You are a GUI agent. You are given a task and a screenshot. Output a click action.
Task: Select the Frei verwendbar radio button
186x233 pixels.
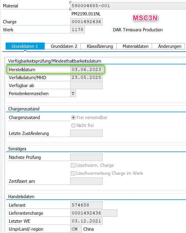pyautogui.click(x=73, y=118)
